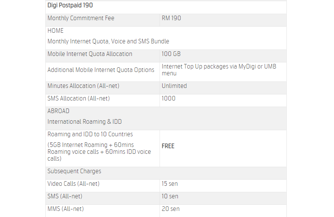Select the 15 sen video call rate

169,184
